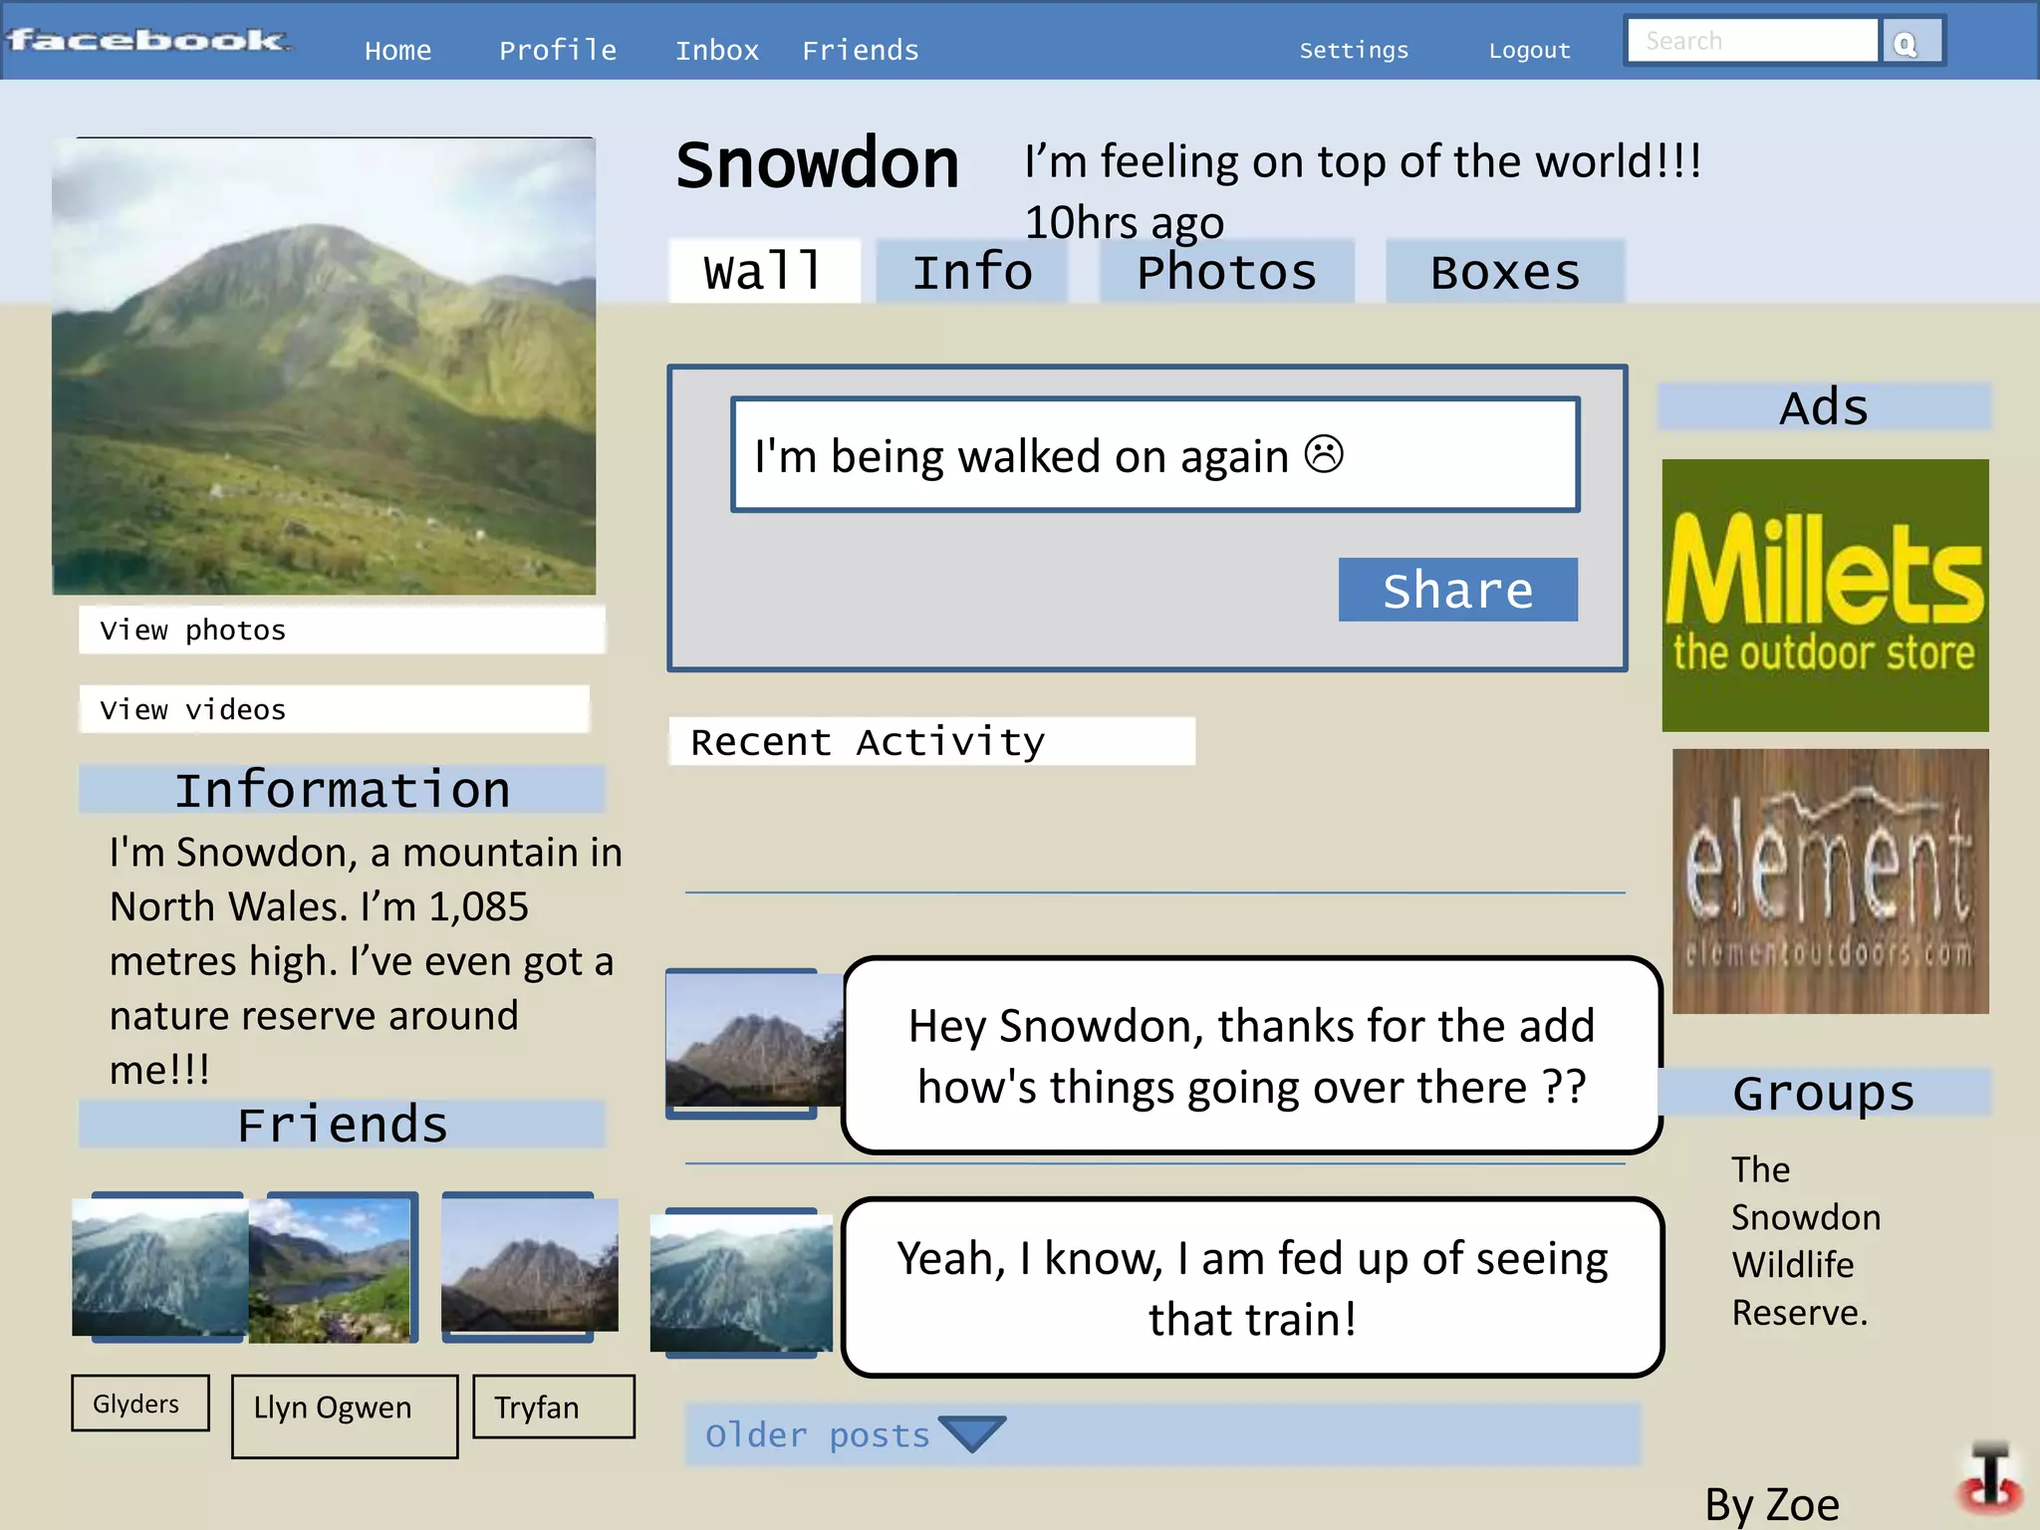Click the Snowdon profile name heading

(x=817, y=163)
